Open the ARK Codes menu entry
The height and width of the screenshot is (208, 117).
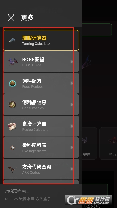coord(41,169)
